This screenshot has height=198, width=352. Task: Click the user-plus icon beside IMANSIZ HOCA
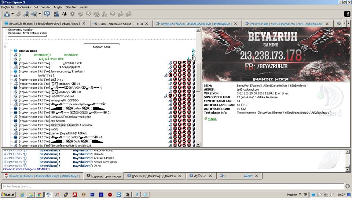click(x=194, y=51)
